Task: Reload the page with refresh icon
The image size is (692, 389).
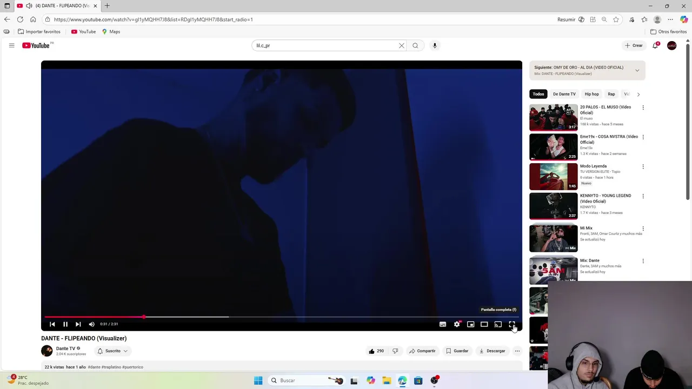Action: (x=20, y=19)
